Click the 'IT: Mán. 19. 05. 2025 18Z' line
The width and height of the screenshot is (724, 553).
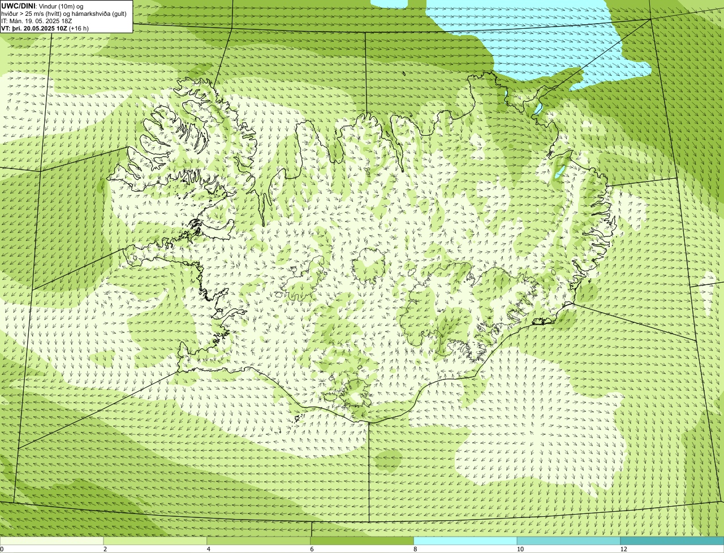pos(37,21)
